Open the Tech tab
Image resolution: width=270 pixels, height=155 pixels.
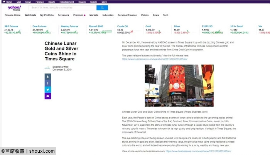165,15
